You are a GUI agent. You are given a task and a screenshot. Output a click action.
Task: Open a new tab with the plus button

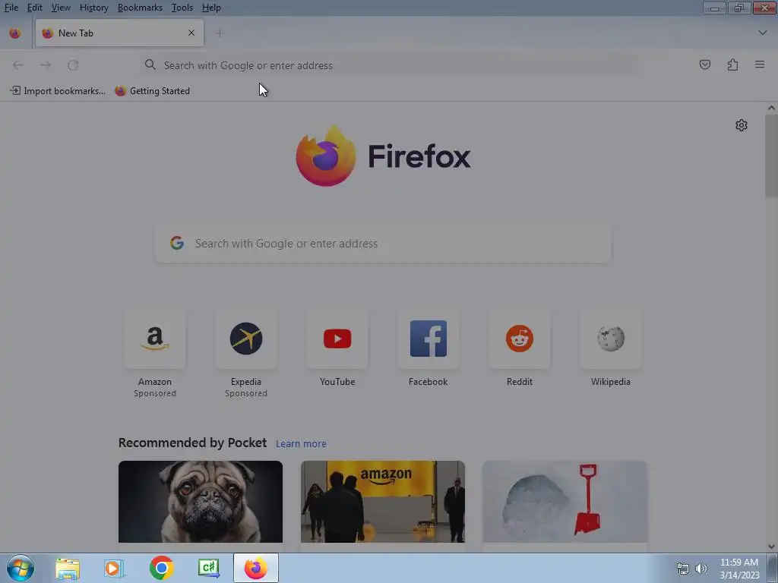[x=220, y=33]
